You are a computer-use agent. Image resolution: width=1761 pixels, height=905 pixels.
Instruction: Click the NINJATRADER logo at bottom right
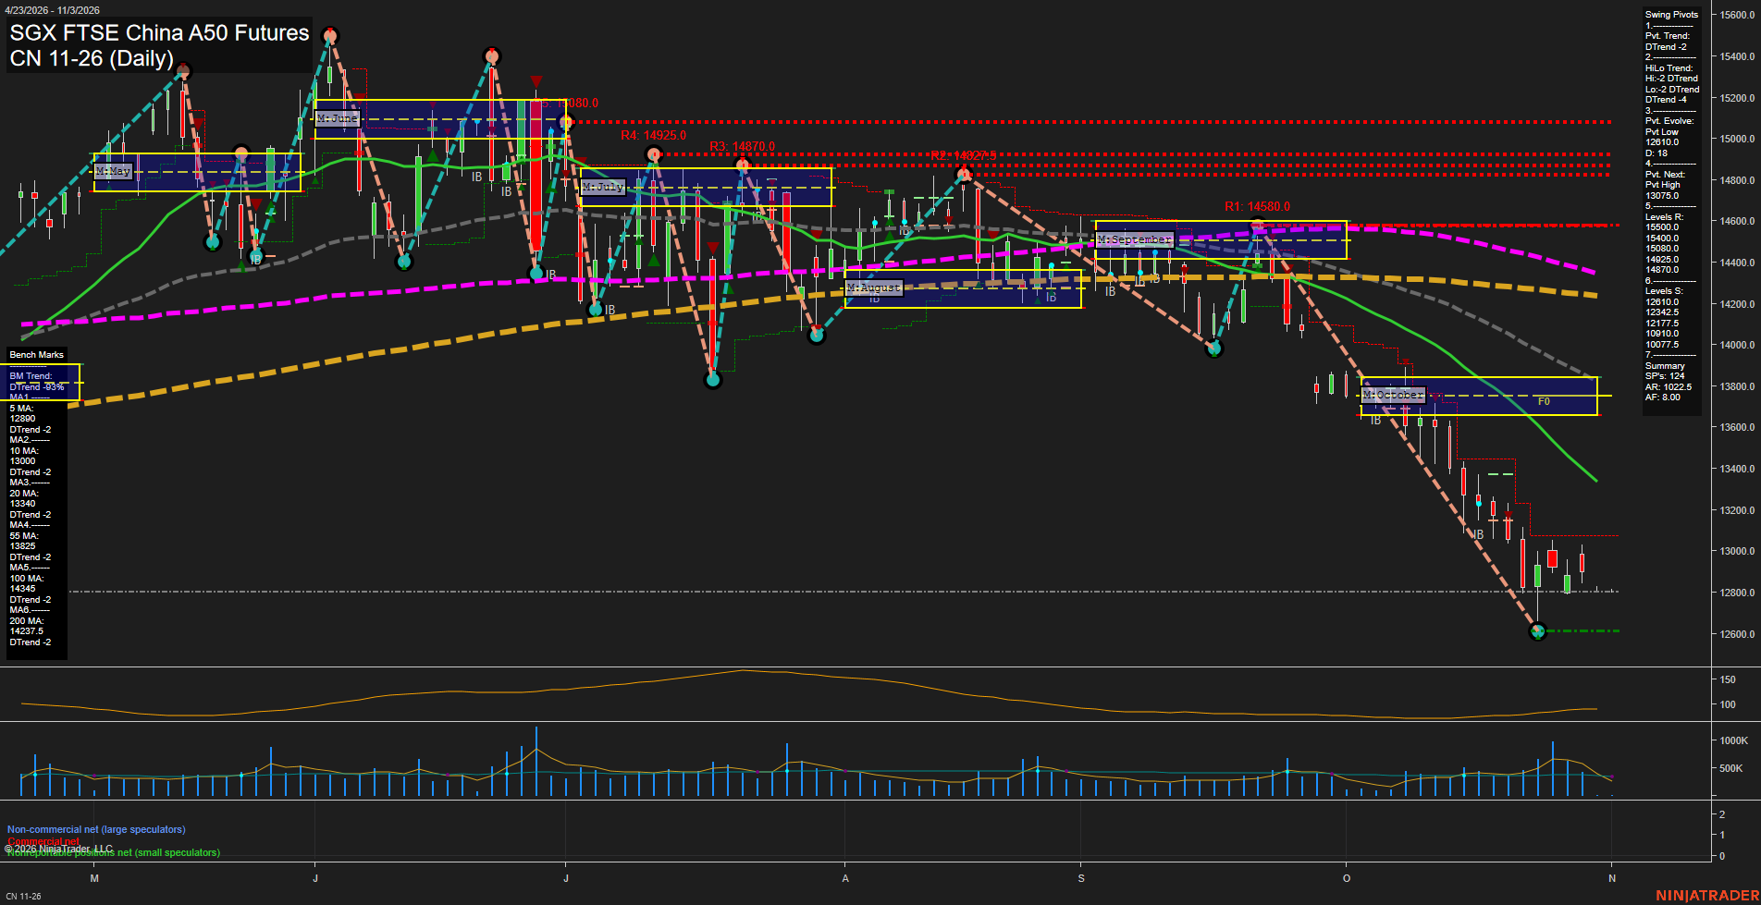tap(1706, 895)
